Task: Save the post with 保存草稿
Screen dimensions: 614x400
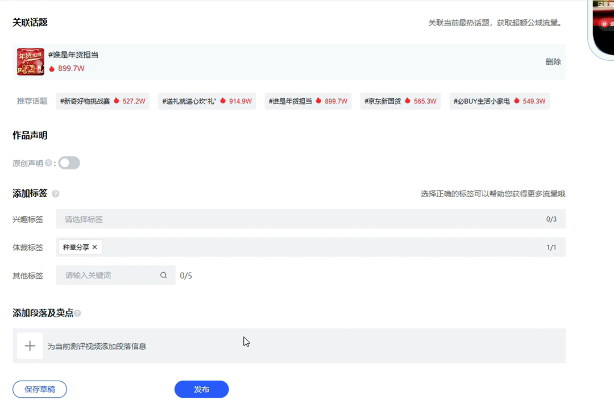Action: click(40, 389)
